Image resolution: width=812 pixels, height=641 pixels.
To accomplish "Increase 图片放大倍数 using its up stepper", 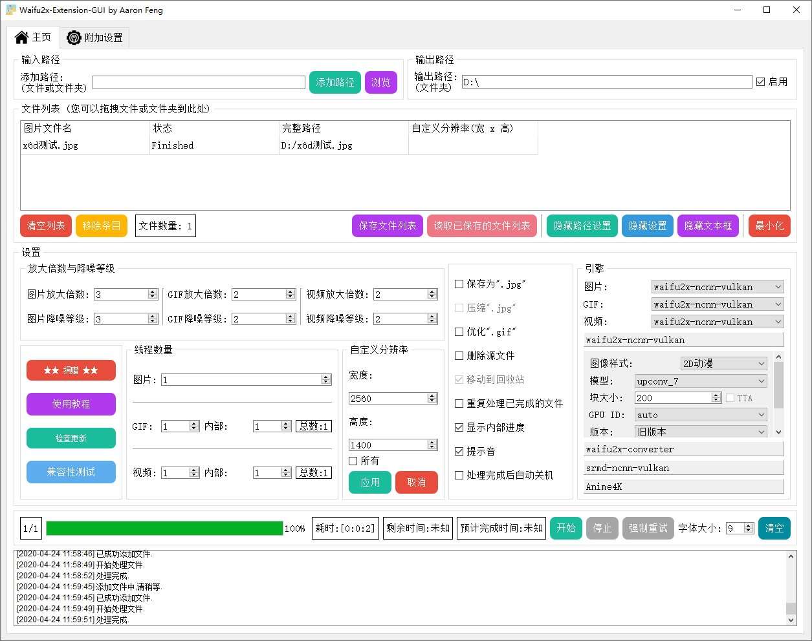I will coord(152,290).
